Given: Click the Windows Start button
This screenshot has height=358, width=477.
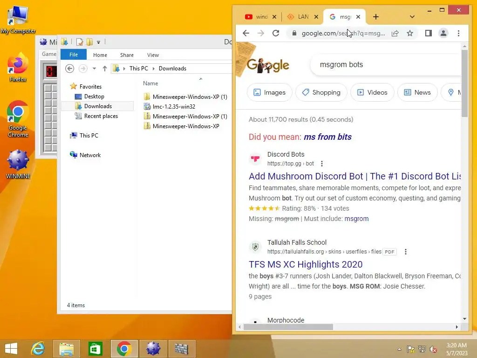Looking at the screenshot, I should tap(11, 349).
